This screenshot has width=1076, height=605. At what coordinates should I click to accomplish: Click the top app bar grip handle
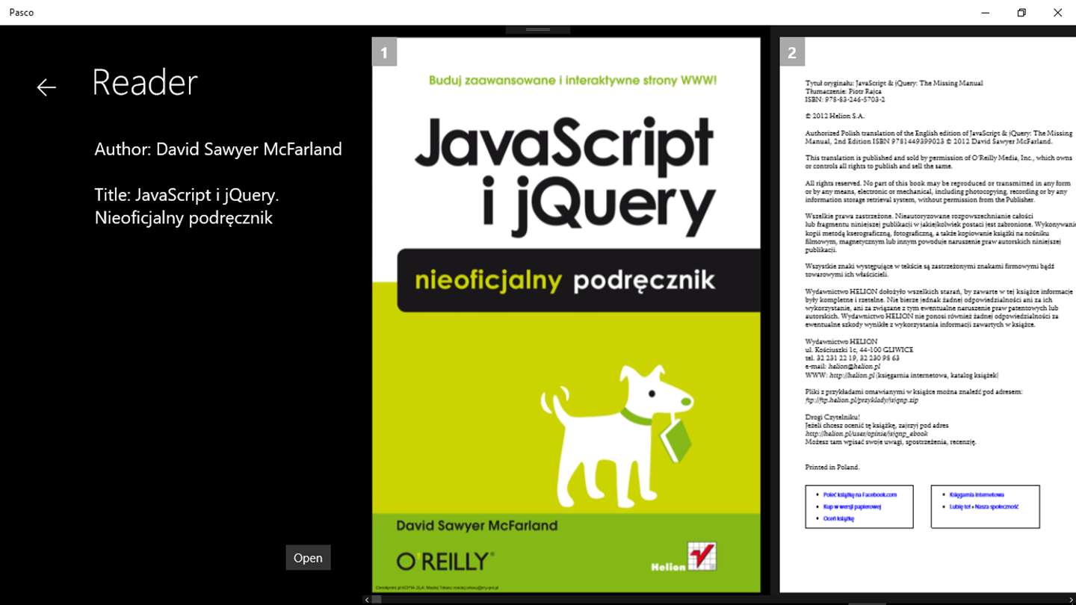(x=538, y=30)
